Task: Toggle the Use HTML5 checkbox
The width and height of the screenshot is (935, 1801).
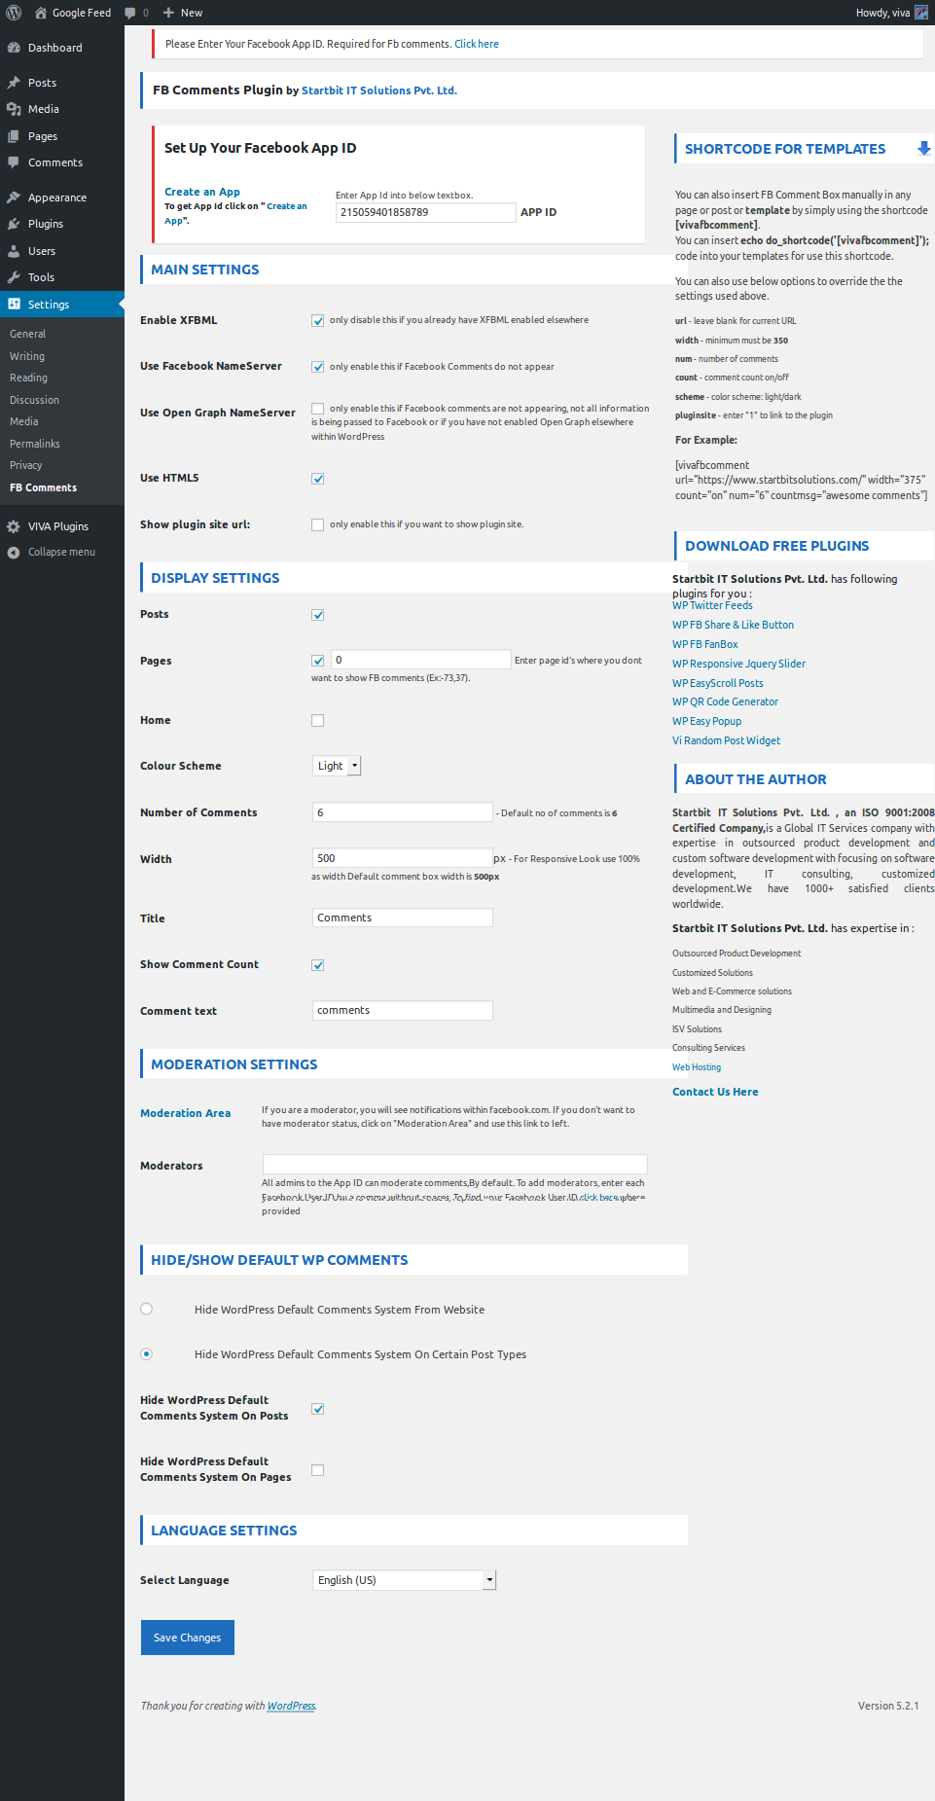Action: [x=317, y=479]
